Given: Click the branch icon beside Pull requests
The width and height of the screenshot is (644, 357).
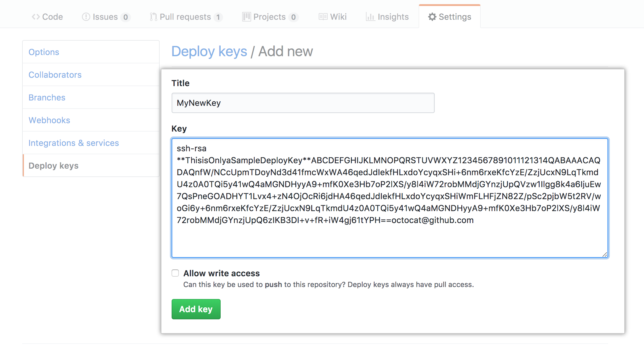Looking at the screenshot, I should pyautogui.click(x=153, y=17).
